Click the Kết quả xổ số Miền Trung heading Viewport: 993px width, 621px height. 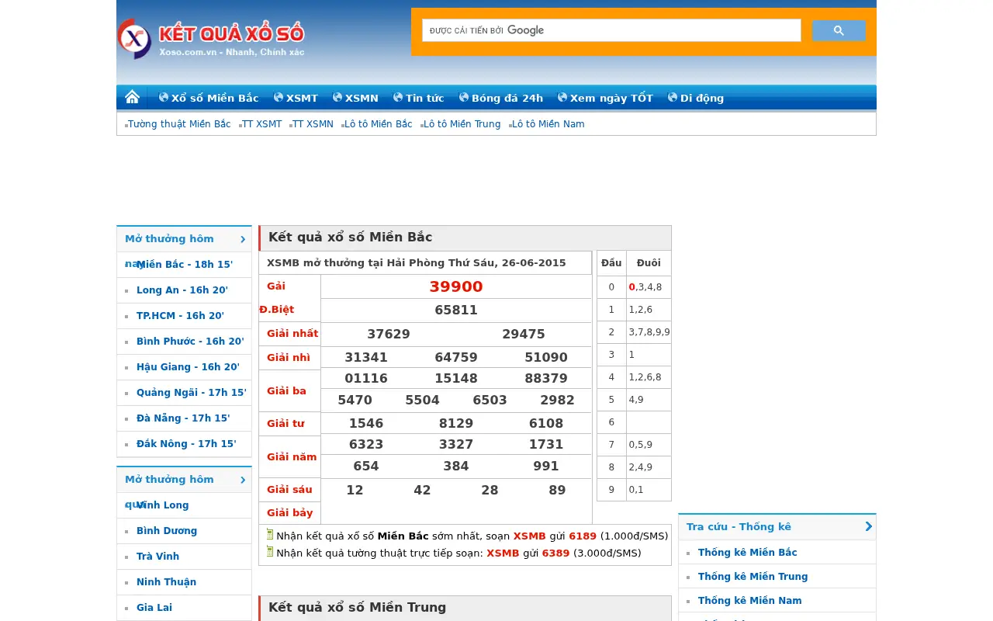tap(358, 607)
